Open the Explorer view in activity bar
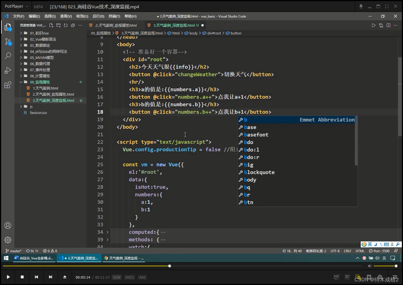 pyautogui.click(x=8, y=27)
